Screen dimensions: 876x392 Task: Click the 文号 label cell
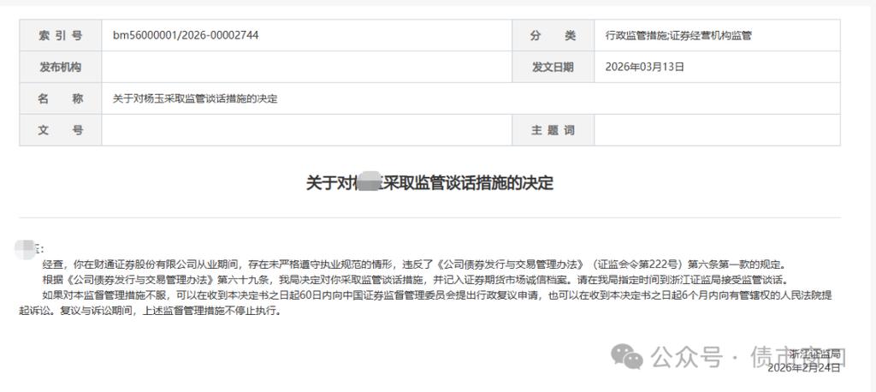coord(61,130)
